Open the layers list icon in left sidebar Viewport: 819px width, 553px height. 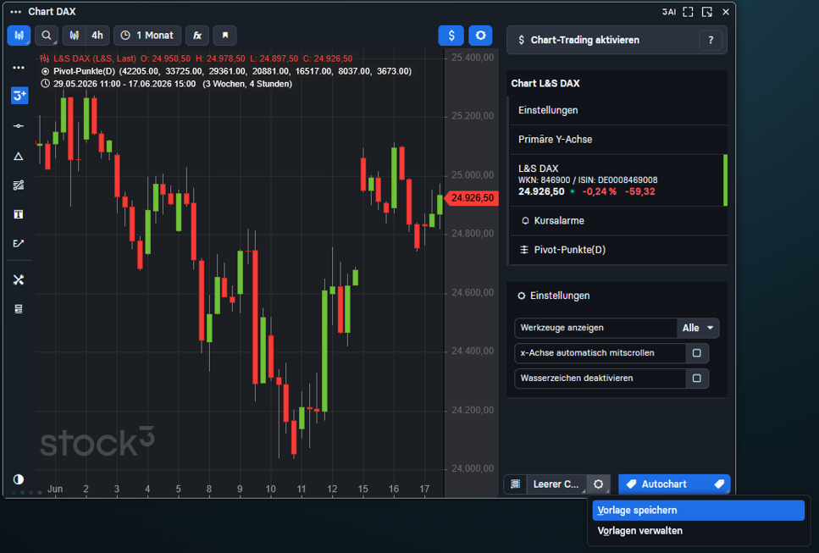[19, 309]
